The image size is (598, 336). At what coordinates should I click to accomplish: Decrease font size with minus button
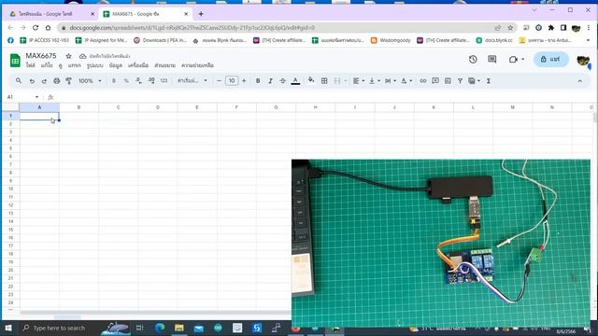coord(219,81)
